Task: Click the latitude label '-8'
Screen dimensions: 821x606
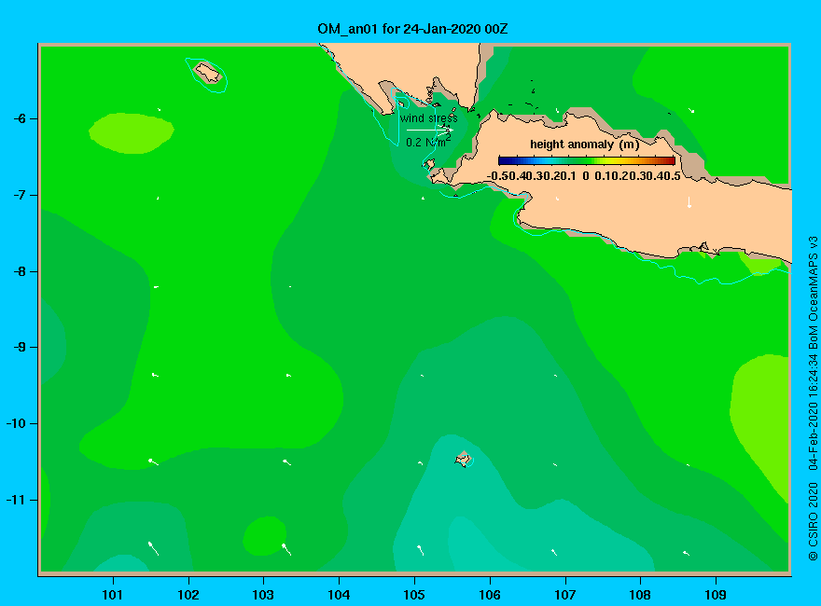Action: [x=20, y=271]
